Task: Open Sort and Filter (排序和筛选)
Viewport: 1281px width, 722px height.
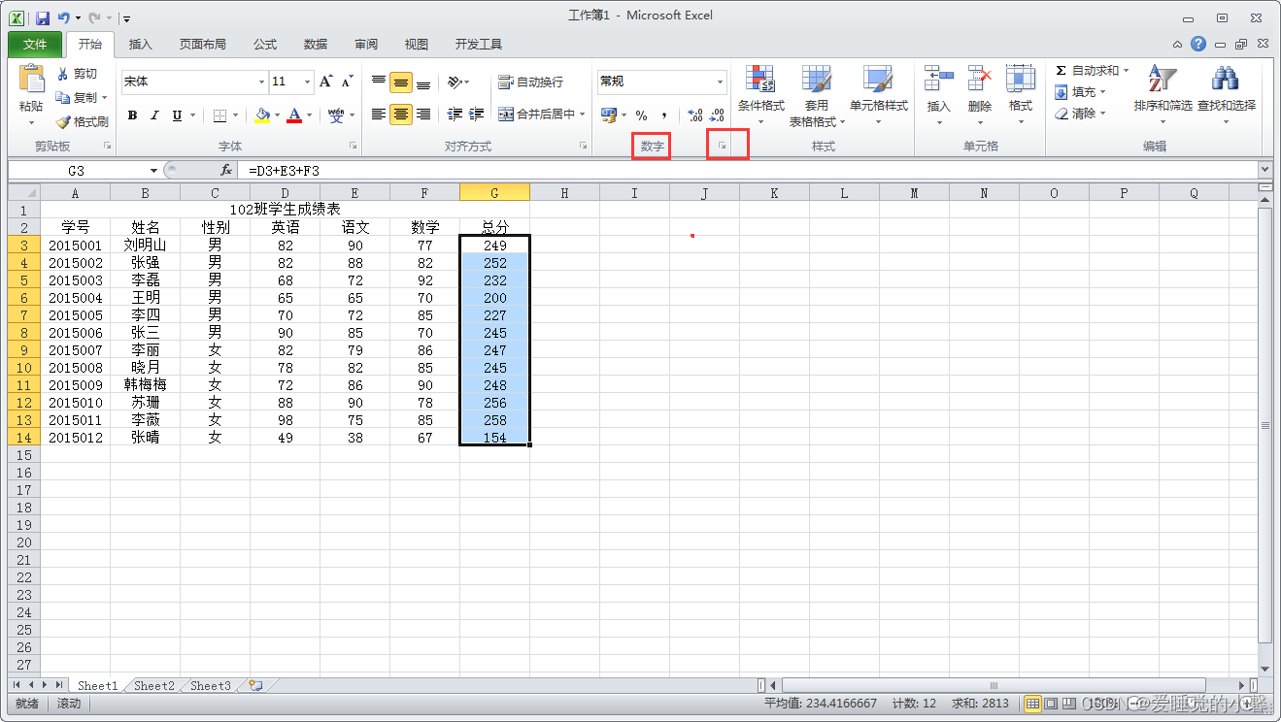Action: (1163, 95)
